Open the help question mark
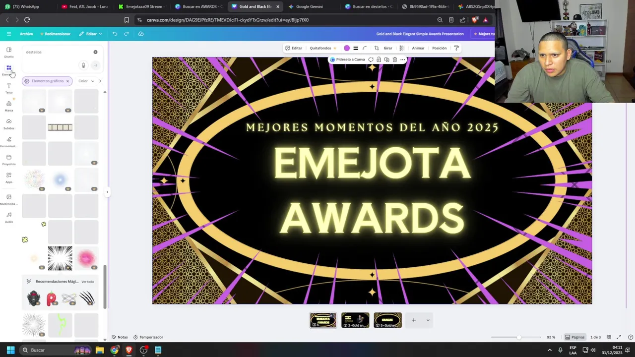635x357 pixels. coord(631,337)
